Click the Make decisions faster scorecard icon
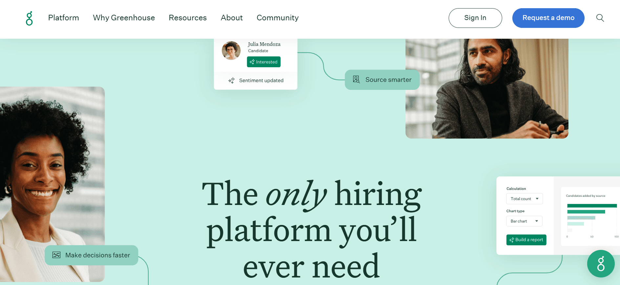This screenshot has width=620, height=285. pyautogui.click(x=56, y=255)
